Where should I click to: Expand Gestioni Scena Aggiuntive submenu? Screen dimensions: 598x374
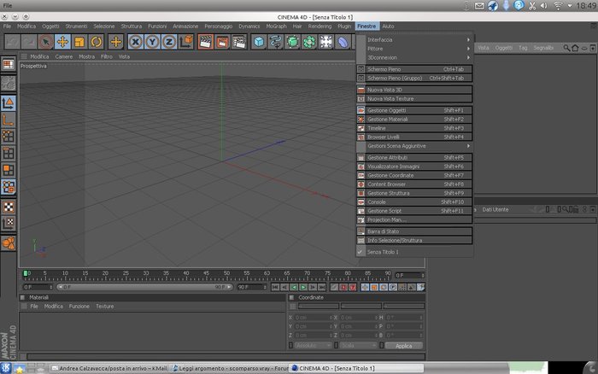click(414, 146)
